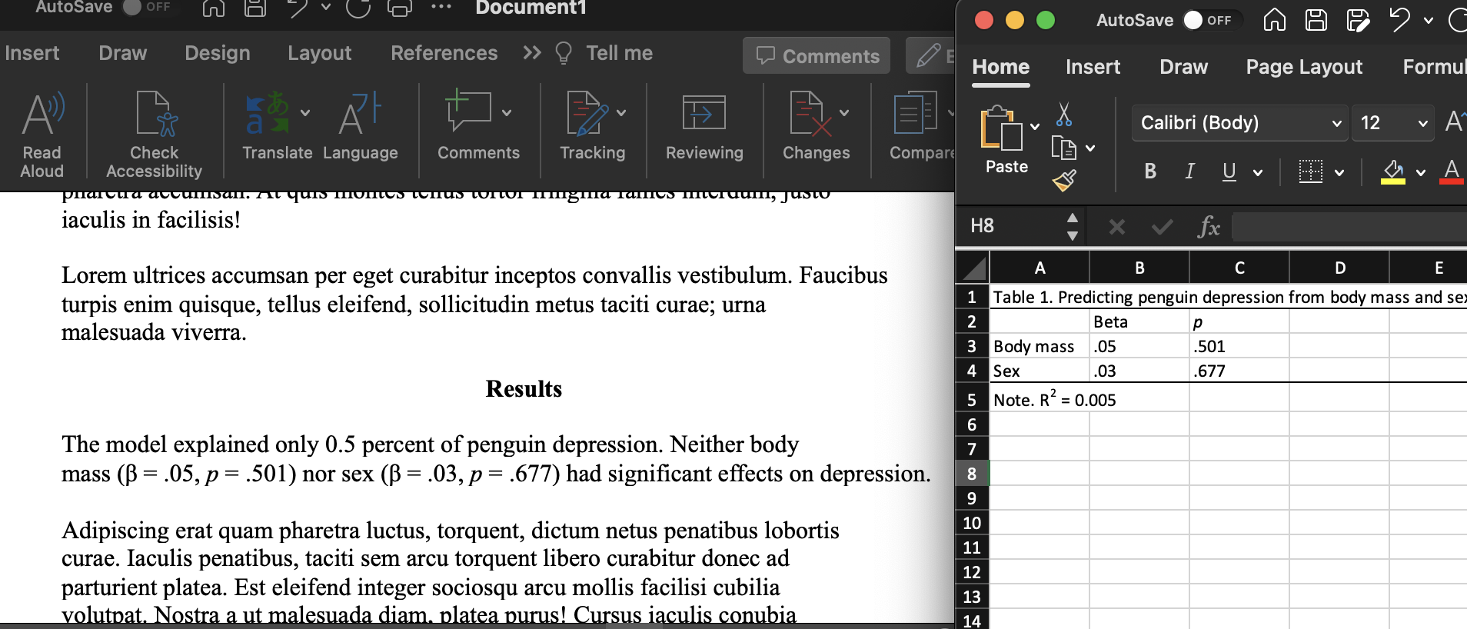Click the Excel Paste clipboard icon

tap(1000, 128)
